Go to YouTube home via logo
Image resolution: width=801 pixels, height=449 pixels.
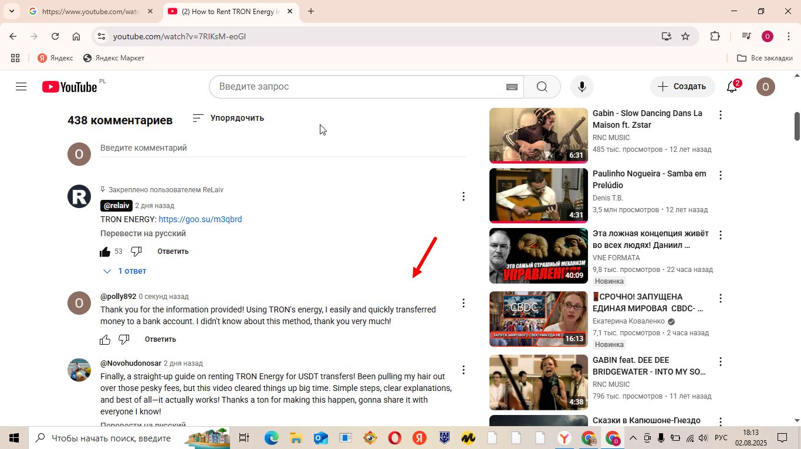tap(69, 87)
